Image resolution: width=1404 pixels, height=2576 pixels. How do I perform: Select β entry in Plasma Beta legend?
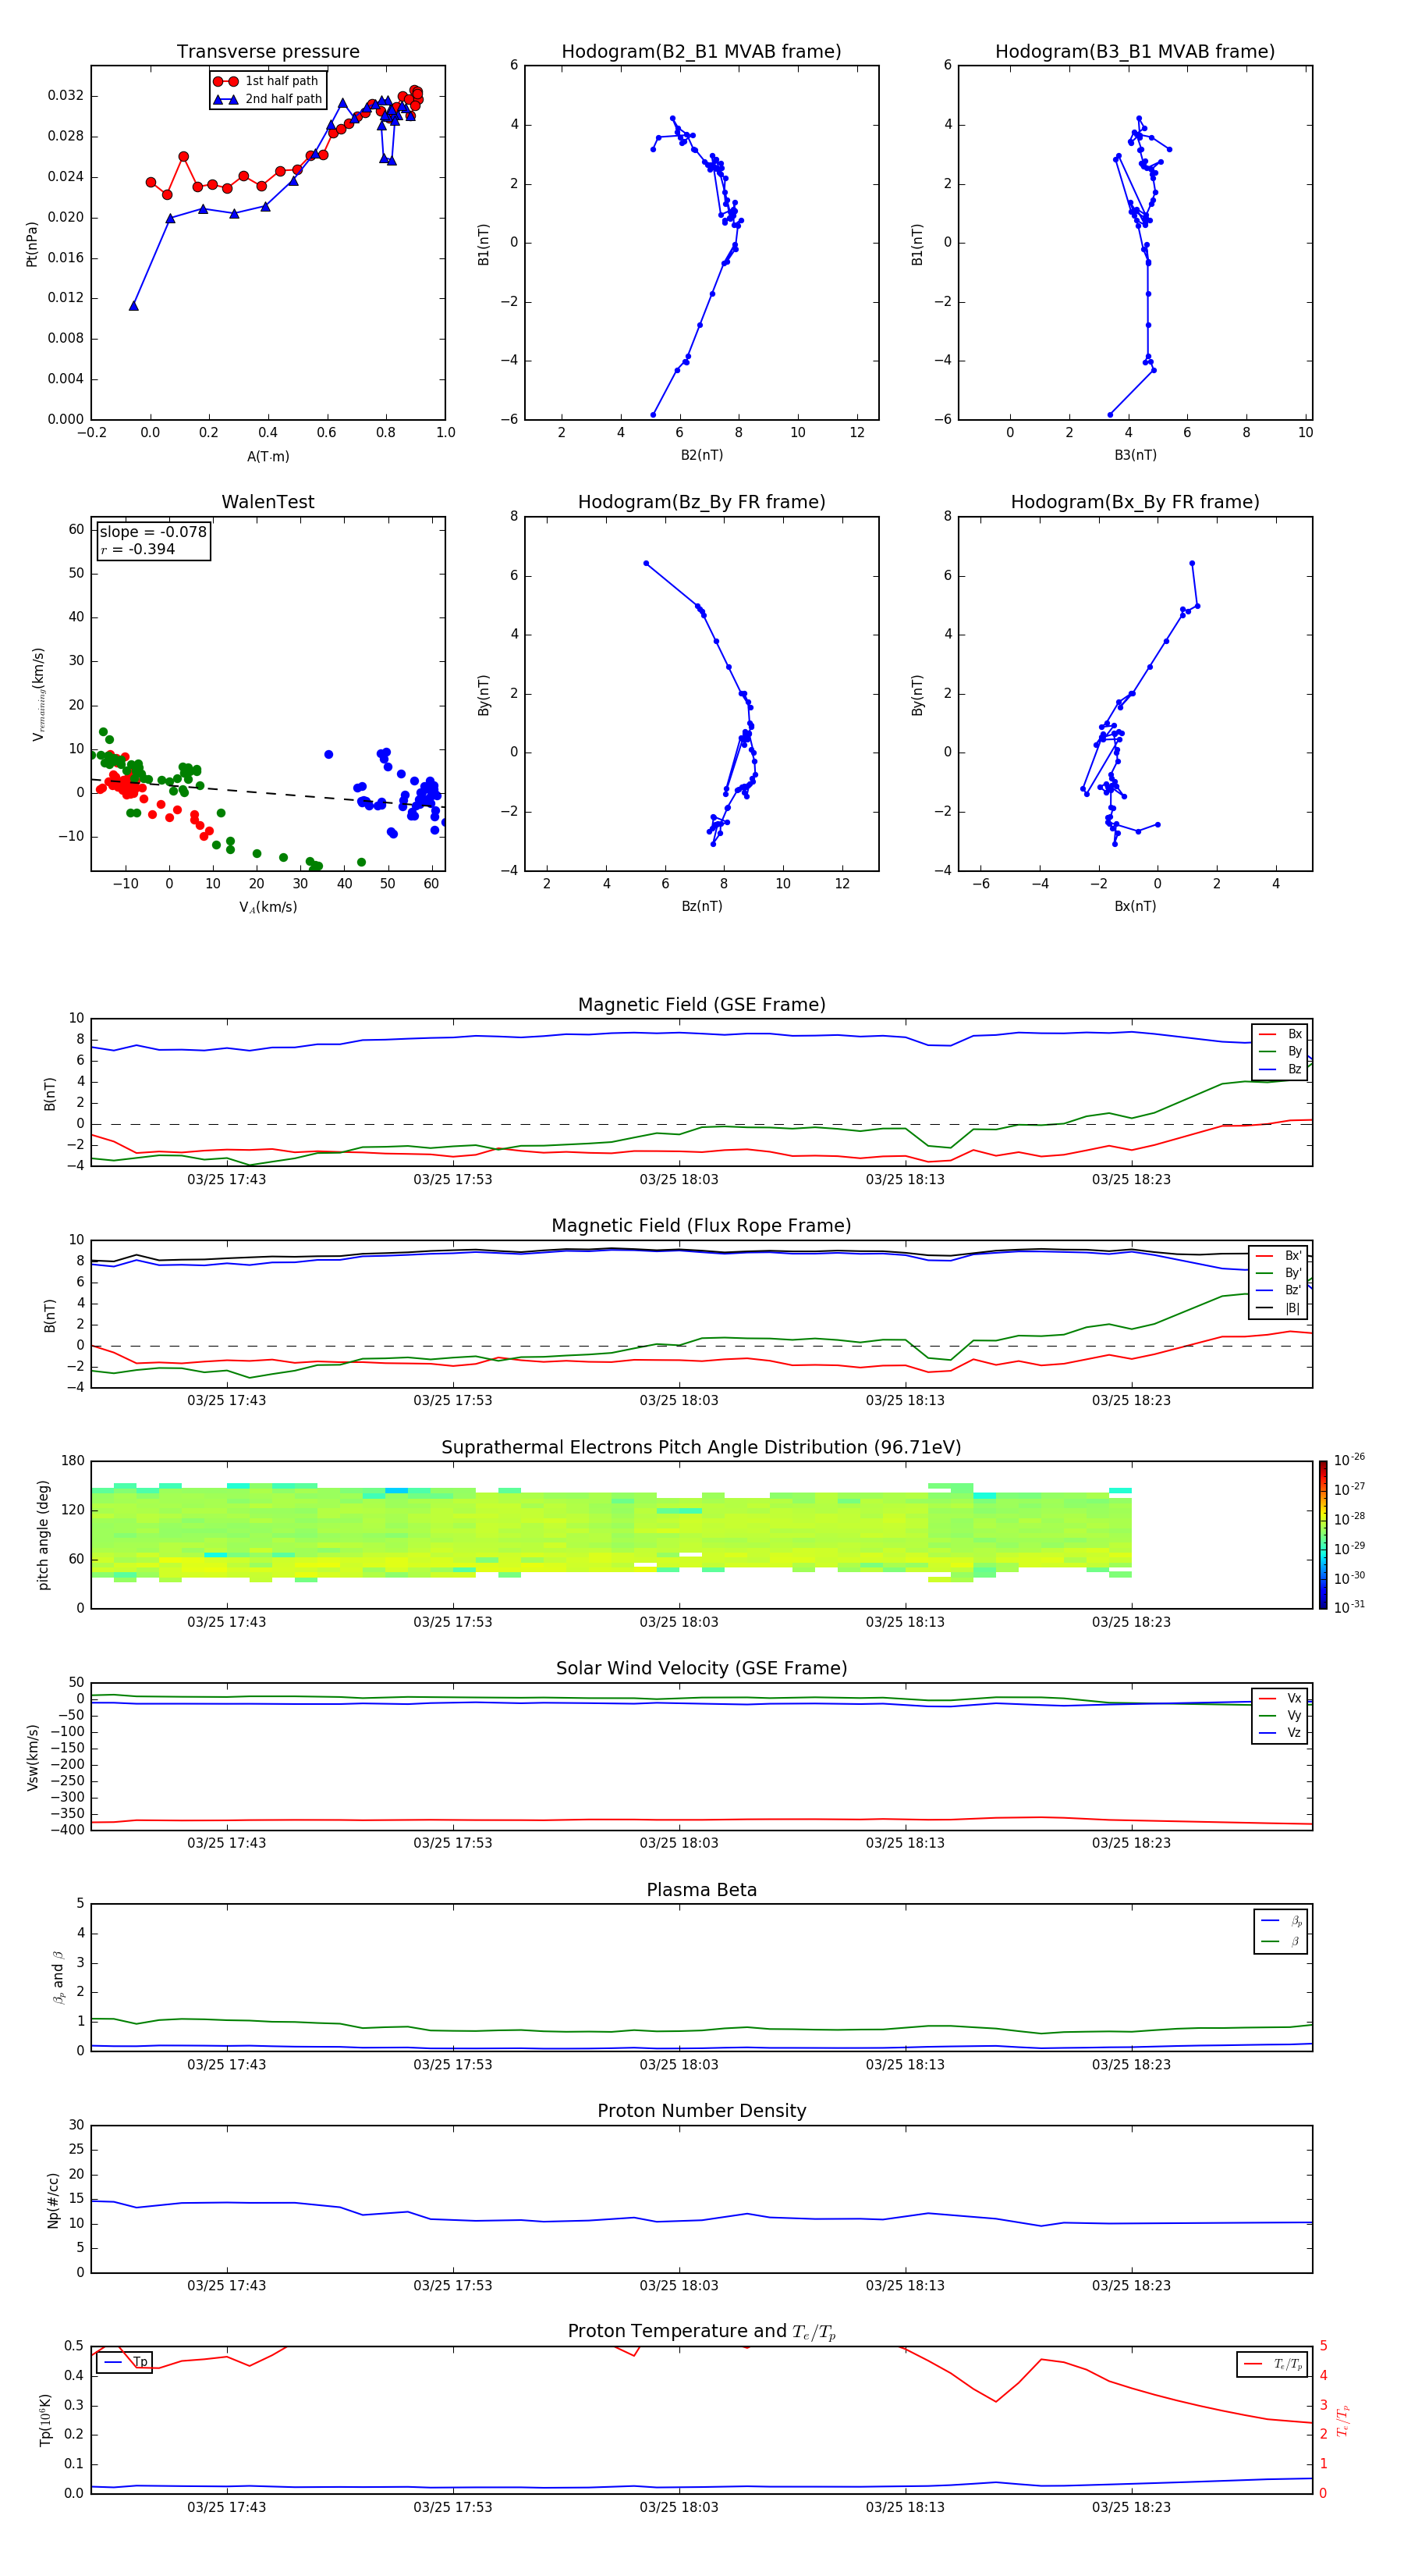[x=1281, y=1941]
